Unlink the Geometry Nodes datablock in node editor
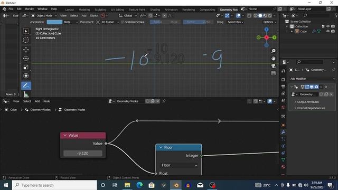This screenshot has height=190, width=338. 158,101
